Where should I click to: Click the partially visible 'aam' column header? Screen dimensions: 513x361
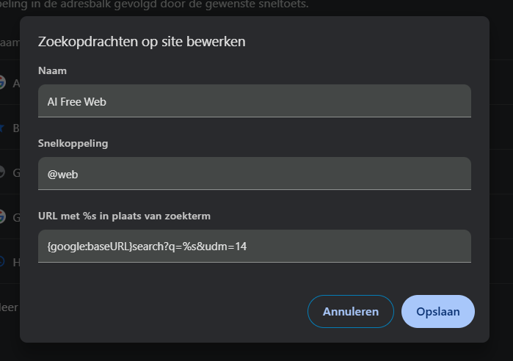pos(10,43)
